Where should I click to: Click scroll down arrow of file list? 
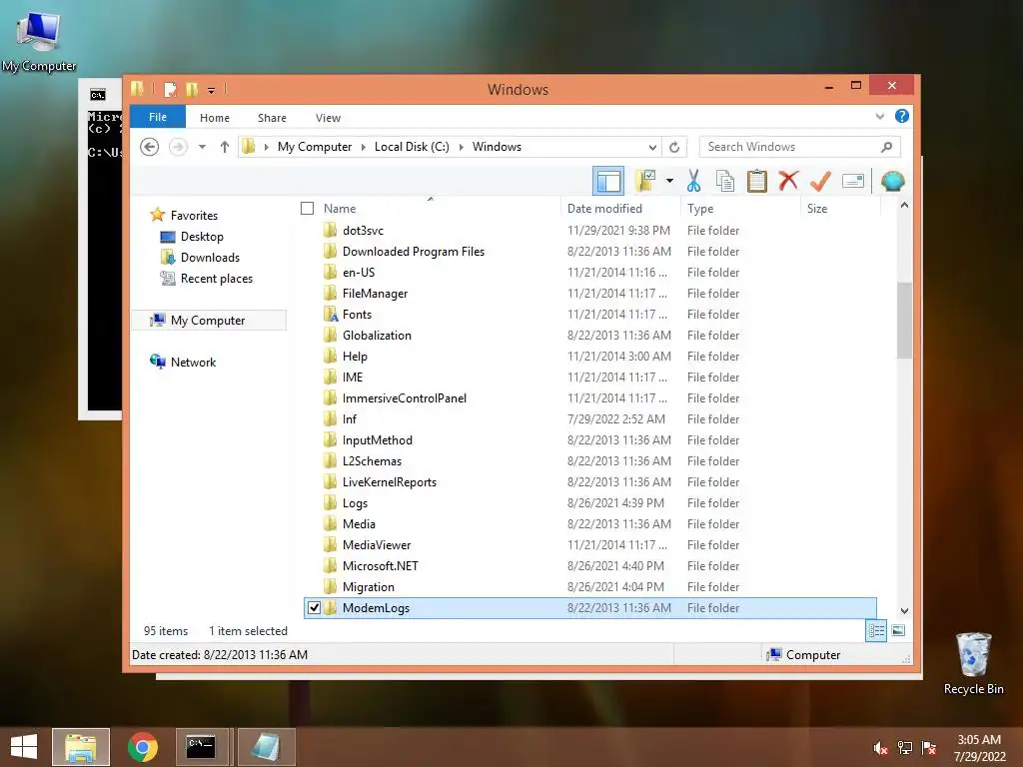click(904, 611)
